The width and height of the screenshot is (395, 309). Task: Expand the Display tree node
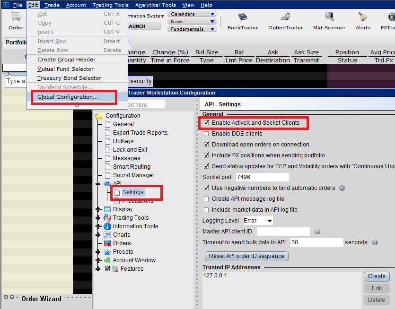point(98,209)
